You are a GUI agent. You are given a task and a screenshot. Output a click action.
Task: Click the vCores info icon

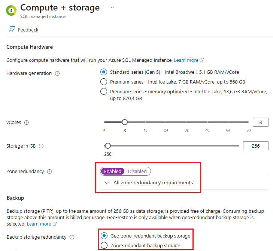click(27, 123)
